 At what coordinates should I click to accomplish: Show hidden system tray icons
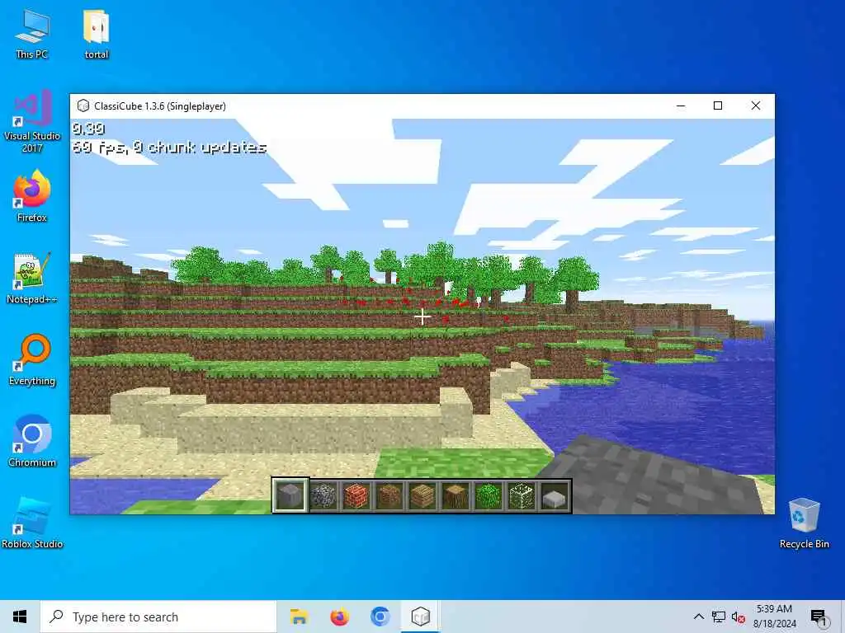(x=698, y=617)
